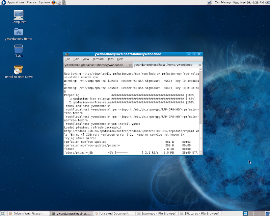
Task: Minimize the terminal window
Action: 189,54
